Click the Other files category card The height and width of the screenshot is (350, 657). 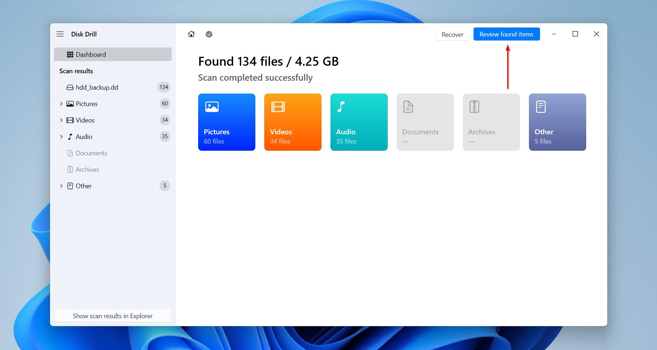click(x=557, y=122)
